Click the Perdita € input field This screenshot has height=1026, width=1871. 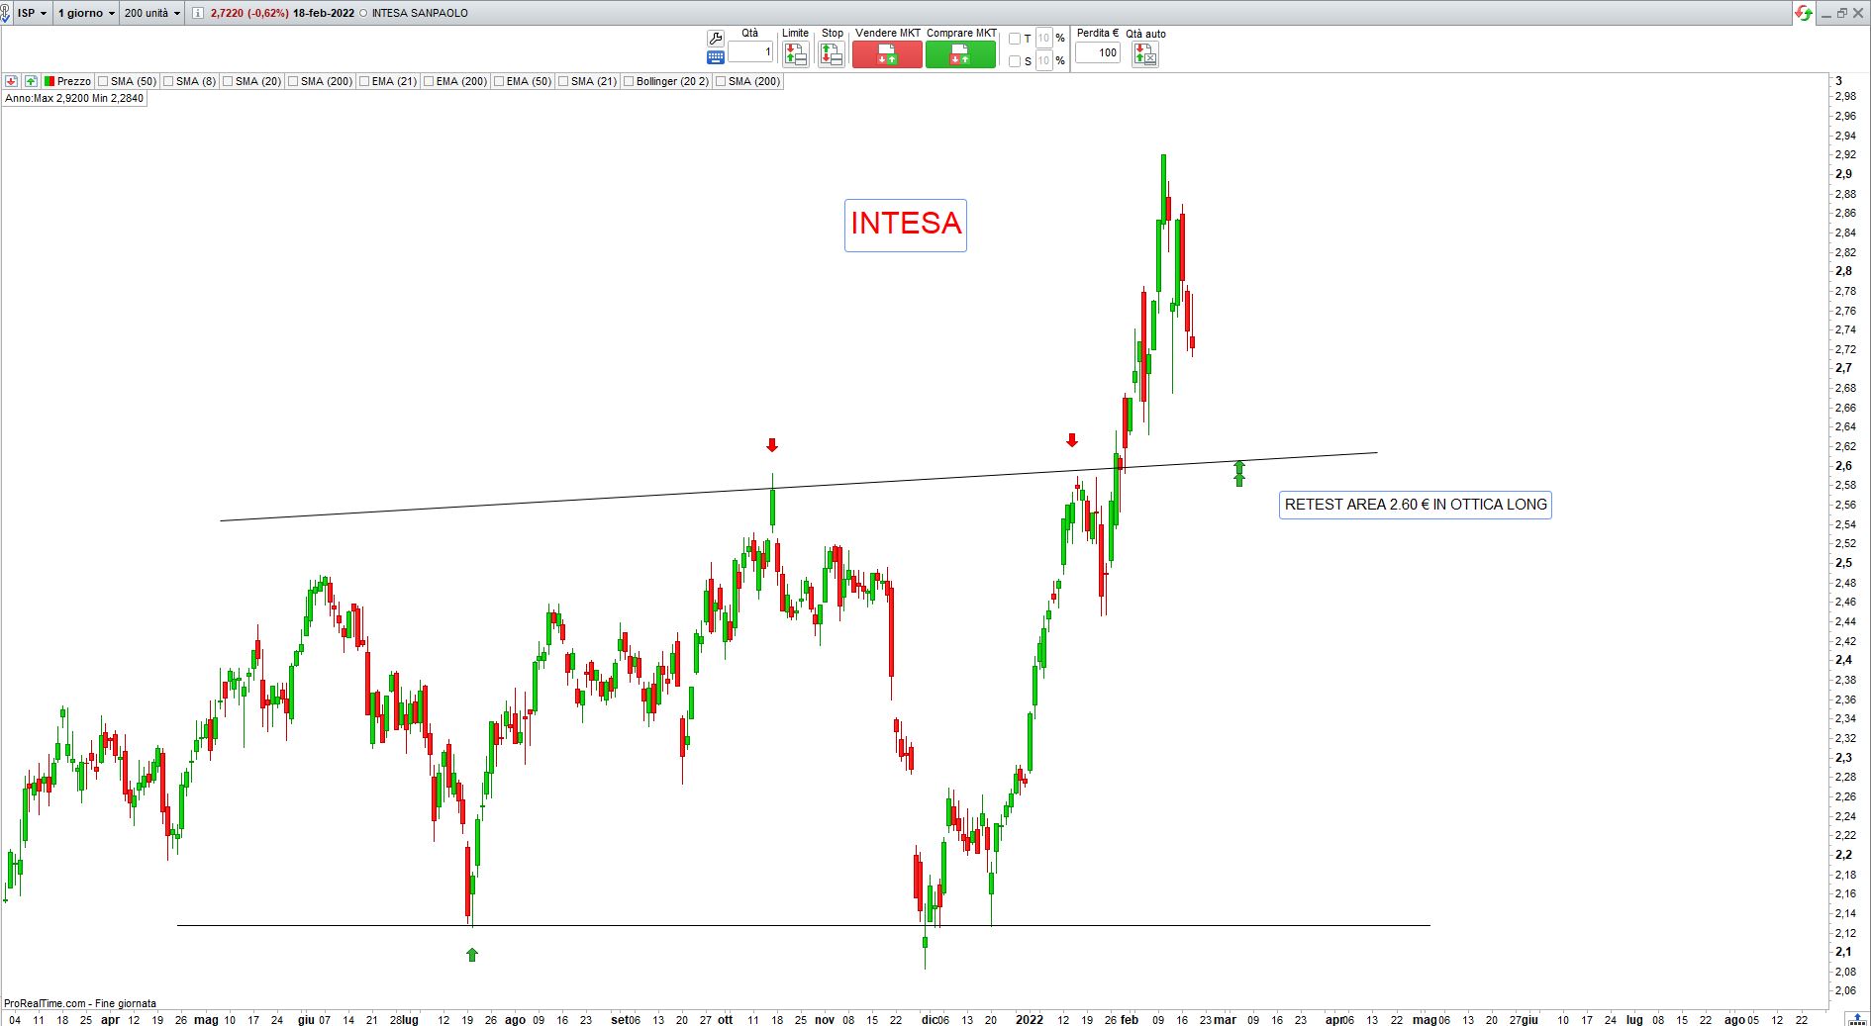coord(1098,52)
